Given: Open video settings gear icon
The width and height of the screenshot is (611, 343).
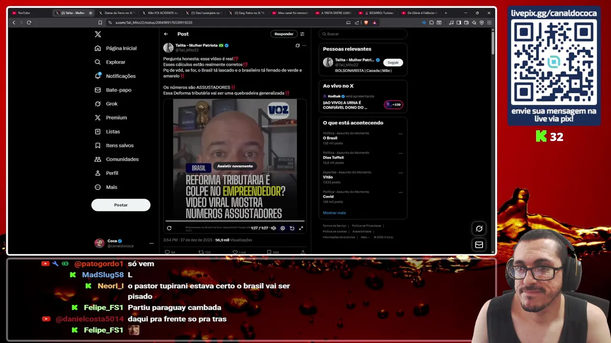Looking at the screenshot, I should coord(283,228).
